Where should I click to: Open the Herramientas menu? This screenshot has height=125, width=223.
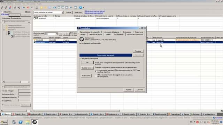(x=31, y=4)
